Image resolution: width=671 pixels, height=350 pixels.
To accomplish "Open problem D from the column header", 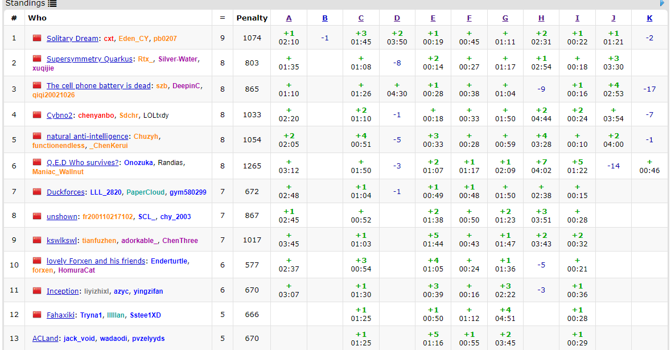I will 397,18.
